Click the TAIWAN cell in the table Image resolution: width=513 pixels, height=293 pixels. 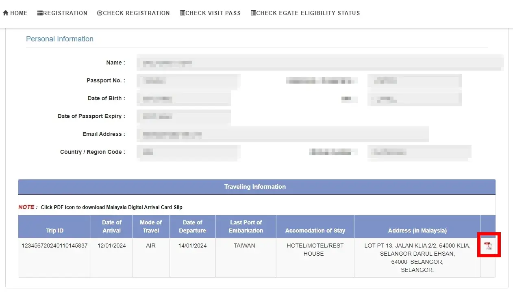(246, 246)
